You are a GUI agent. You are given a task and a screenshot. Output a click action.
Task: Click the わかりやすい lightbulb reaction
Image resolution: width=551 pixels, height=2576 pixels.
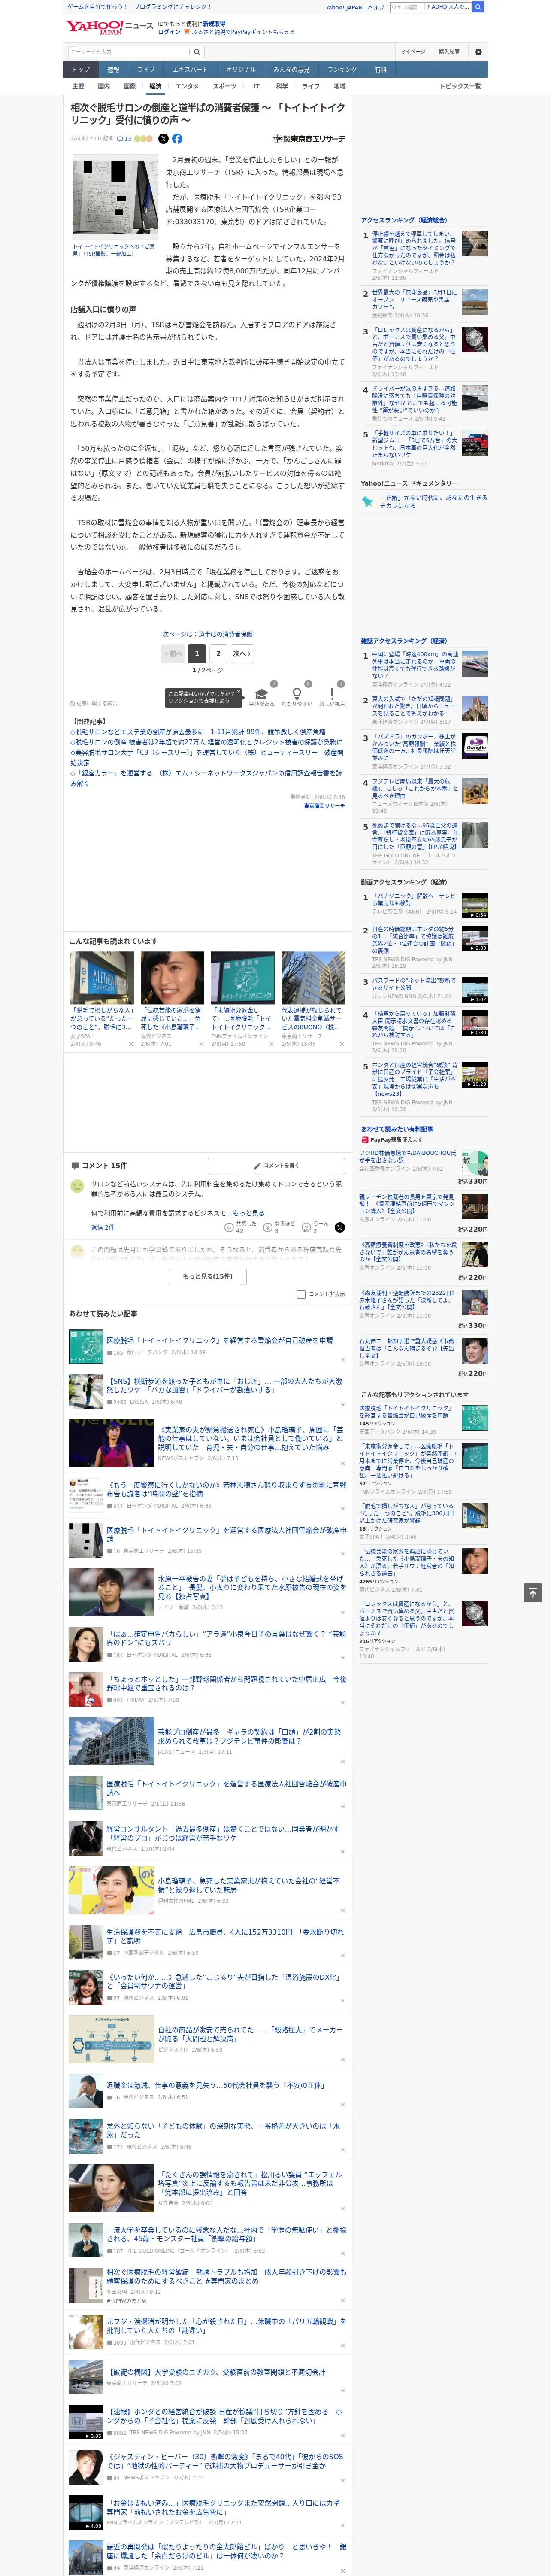point(296,697)
